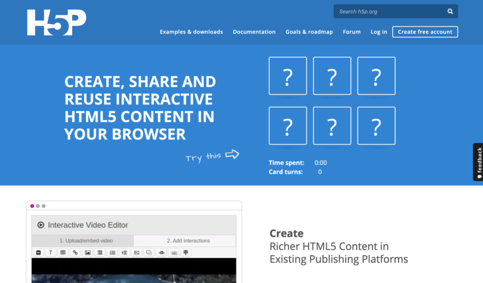This screenshot has width=483, height=283.
Task: Switch to 2. Add interactions tab
Action: click(185, 241)
